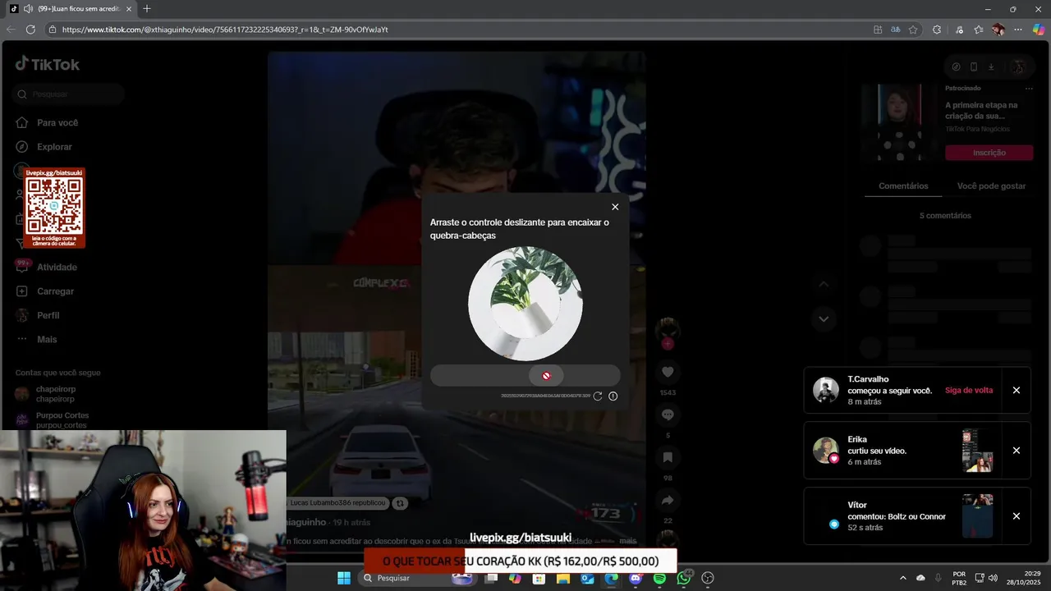Open Copilot in Edge toolbar
The image size is (1051, 591).
(1038, 30)
